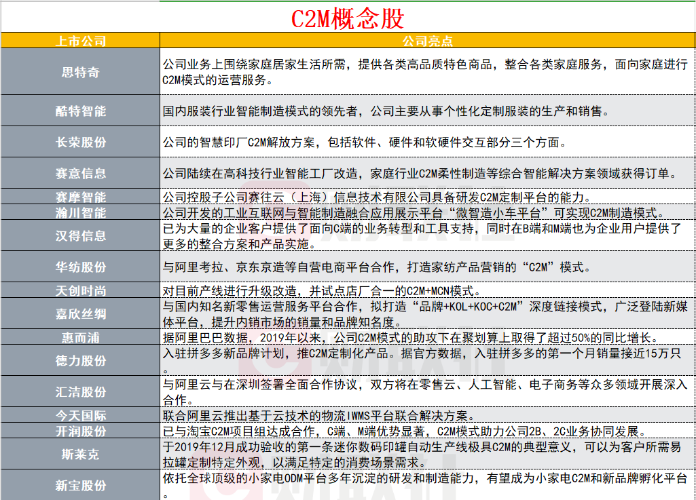Viewport: 696px width, 500px height.
Task: Click the description '依托全球顶级的小家电ODM平台'
Action: [x=428, y=485]
